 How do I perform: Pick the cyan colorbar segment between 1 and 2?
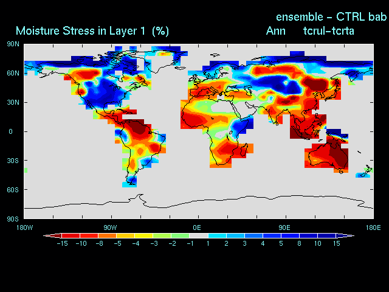point(217,235)
